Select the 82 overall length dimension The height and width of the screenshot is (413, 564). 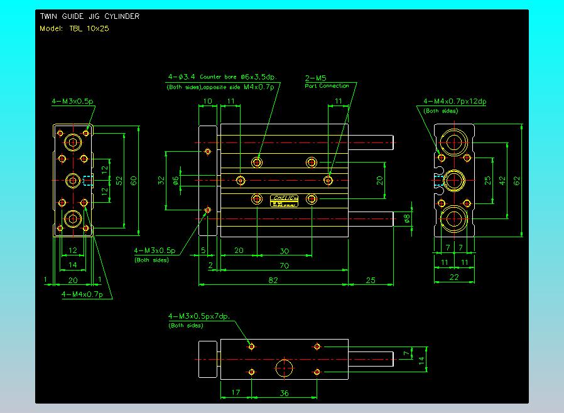point(273,280)
